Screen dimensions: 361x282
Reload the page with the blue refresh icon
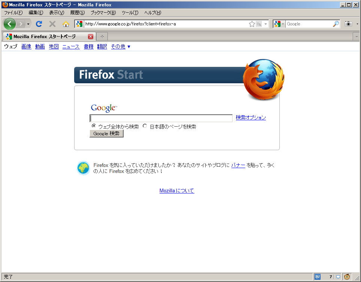coord(39,24)
